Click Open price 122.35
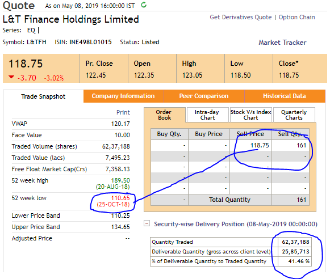Image resolution: width=330 pixels, height=279 pixels. [144, 75]
